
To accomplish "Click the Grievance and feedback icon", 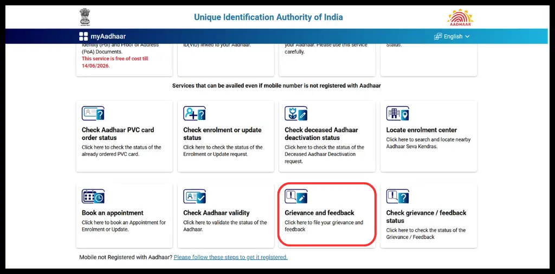I will 296,196.
